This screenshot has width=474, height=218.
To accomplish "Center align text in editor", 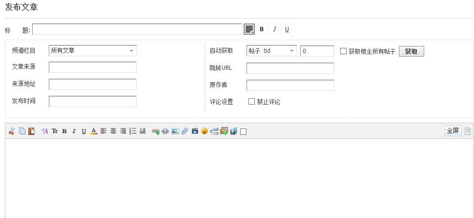I will coord(113,131).
